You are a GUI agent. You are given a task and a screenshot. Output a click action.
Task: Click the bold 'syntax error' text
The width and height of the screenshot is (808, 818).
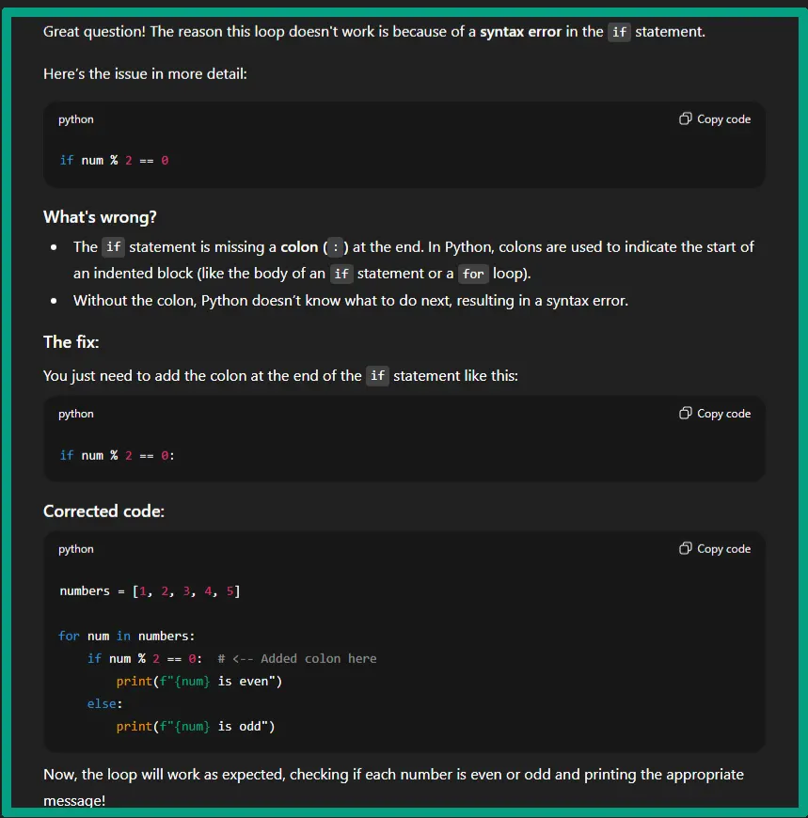tap(520, 31)
